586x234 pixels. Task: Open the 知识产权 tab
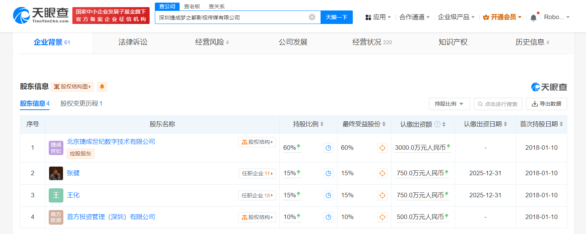click(x=453, y=42)
